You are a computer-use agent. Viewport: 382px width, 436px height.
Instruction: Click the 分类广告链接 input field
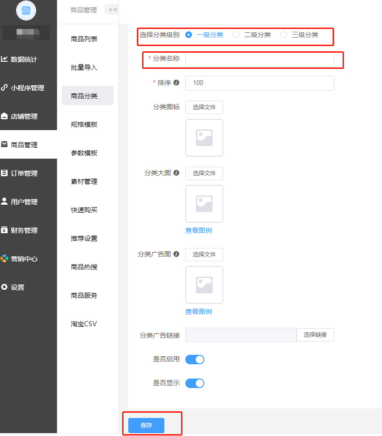pos(241,335)
